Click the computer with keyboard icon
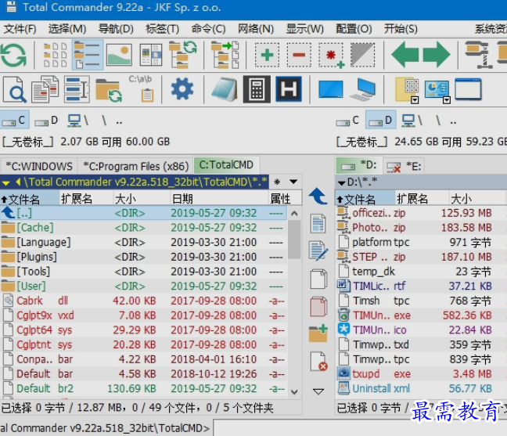The image size is (507, 436). tap(363, 89)
